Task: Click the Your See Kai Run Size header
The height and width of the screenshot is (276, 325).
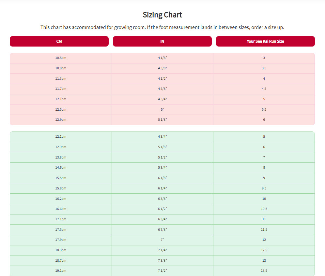Action: point(265,41)
